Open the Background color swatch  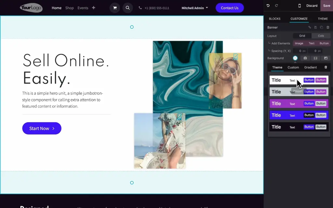[x=295, y=58]
